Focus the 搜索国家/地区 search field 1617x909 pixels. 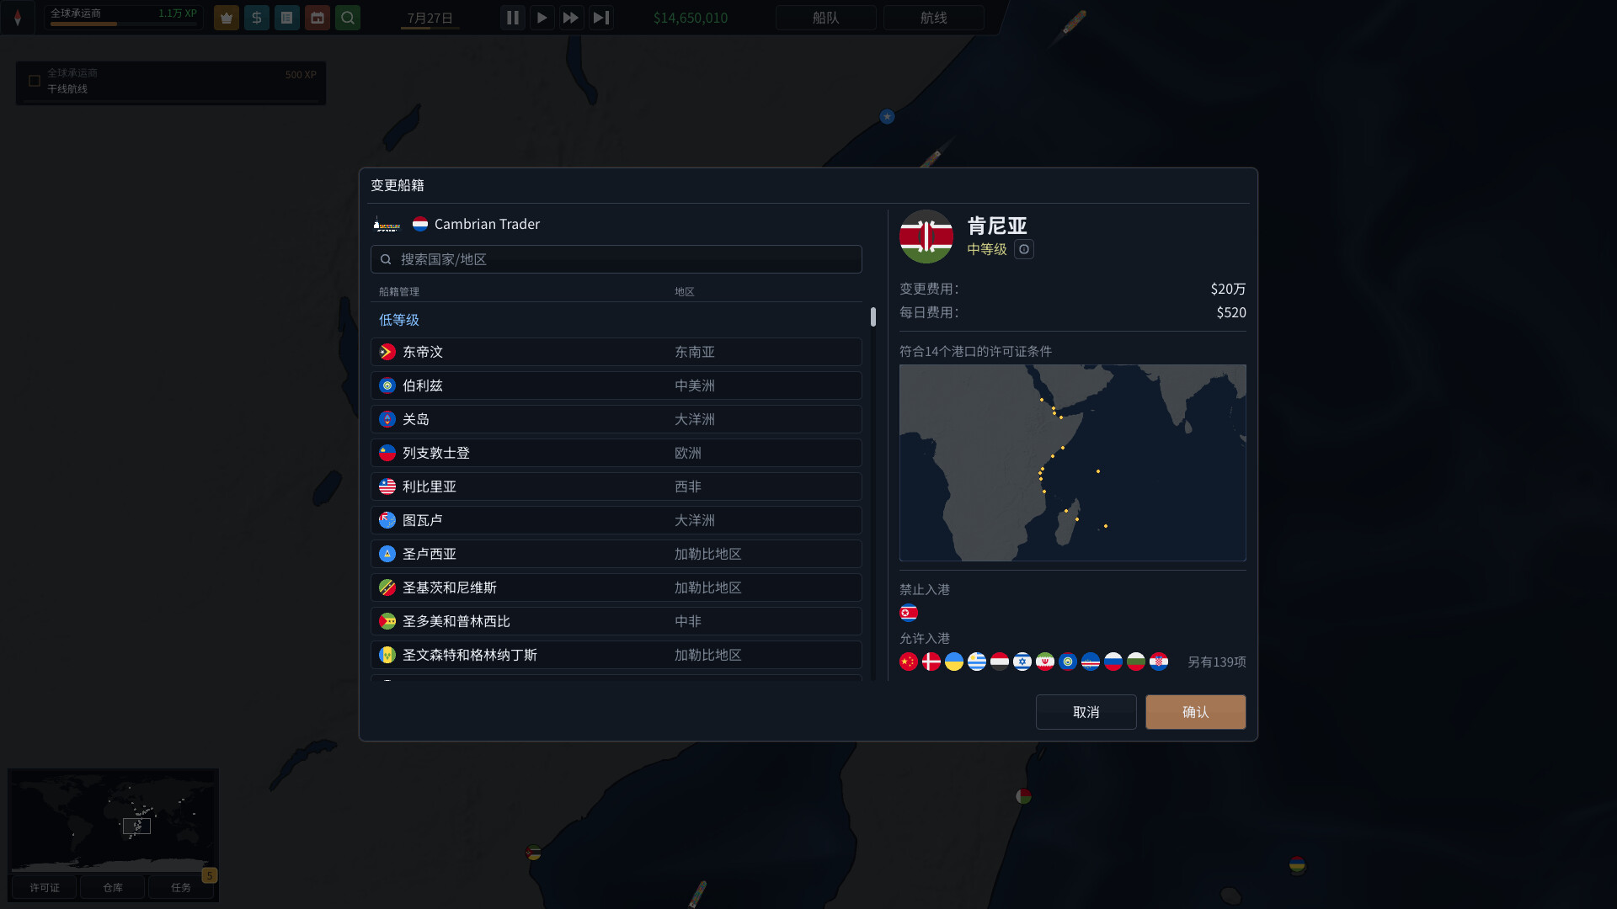click(616, 259)
